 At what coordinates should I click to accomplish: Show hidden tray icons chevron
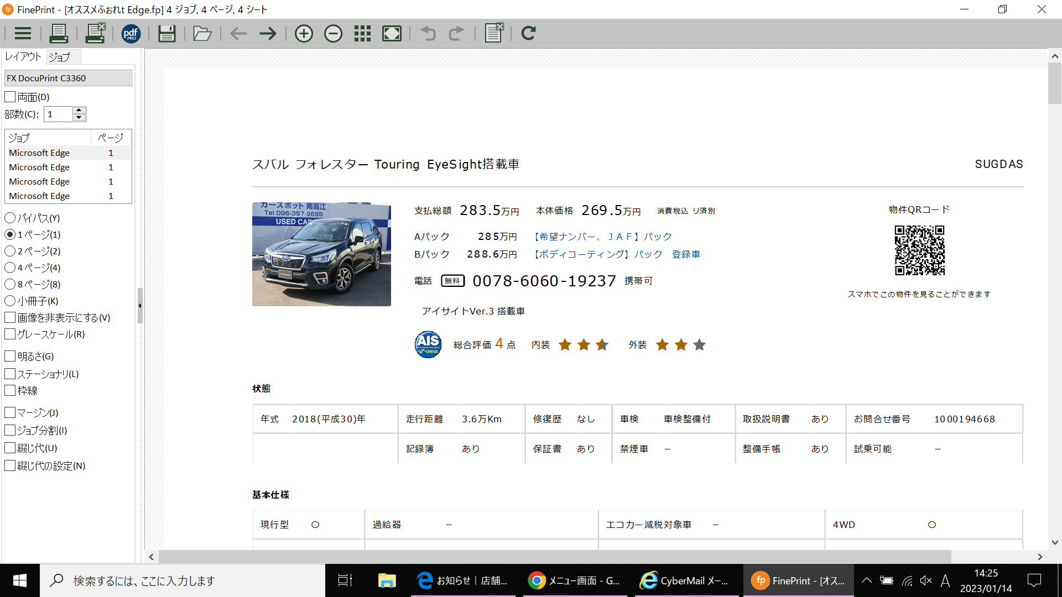tap(867, 580)
